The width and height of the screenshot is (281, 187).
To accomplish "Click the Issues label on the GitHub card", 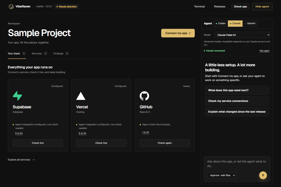I will coord(186,86).
